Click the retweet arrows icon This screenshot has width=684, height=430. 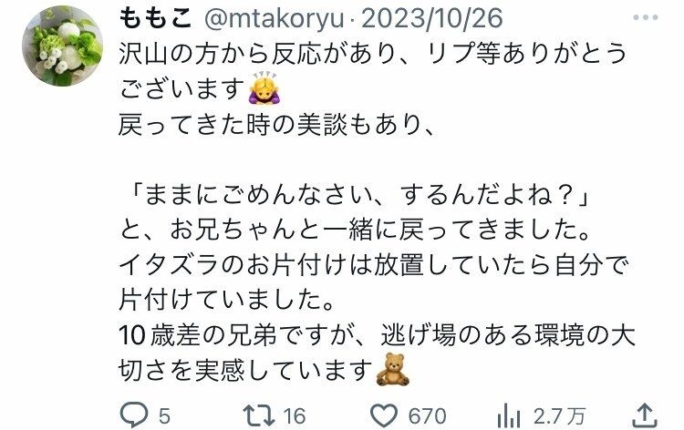point(259,415)
